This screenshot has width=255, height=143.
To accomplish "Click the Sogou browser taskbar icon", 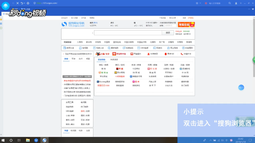I will (44, 140).
